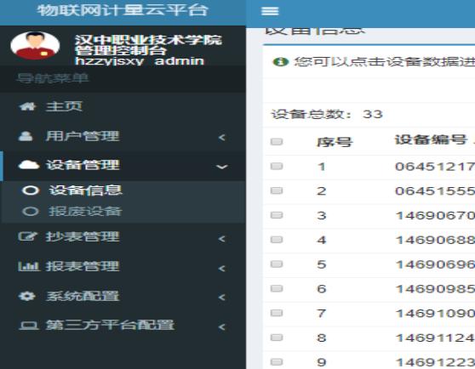Screen dimensions: 475x369
Task: Click the admin user avatar
Action: (35, 46)
